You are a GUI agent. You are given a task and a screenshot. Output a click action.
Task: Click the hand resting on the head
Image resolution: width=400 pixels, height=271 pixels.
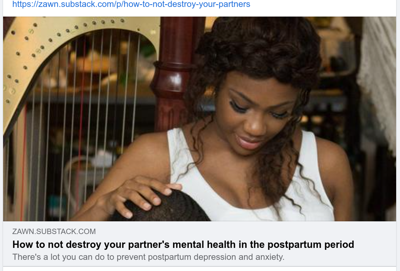[143, 196]
